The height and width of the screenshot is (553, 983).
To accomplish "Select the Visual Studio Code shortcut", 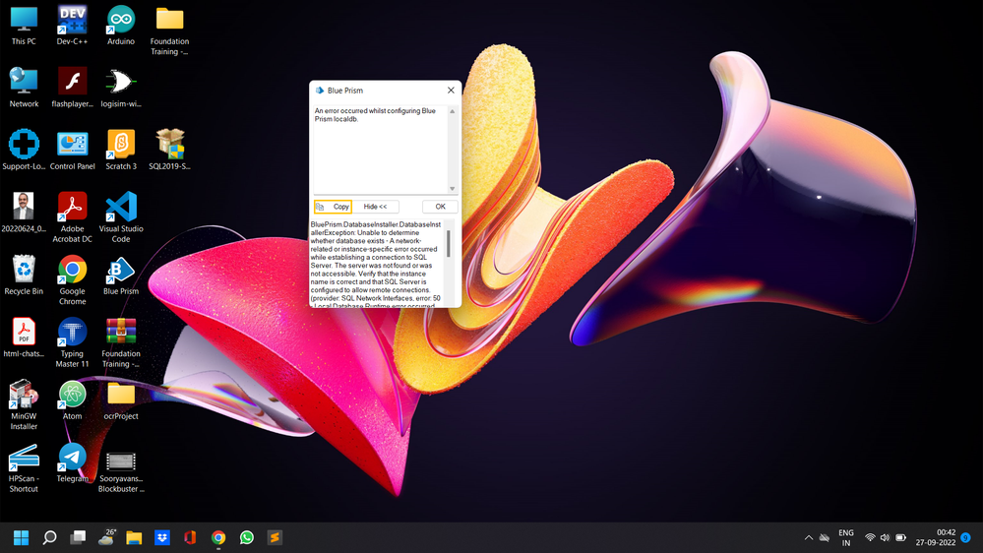I will [x=120, y=217].
